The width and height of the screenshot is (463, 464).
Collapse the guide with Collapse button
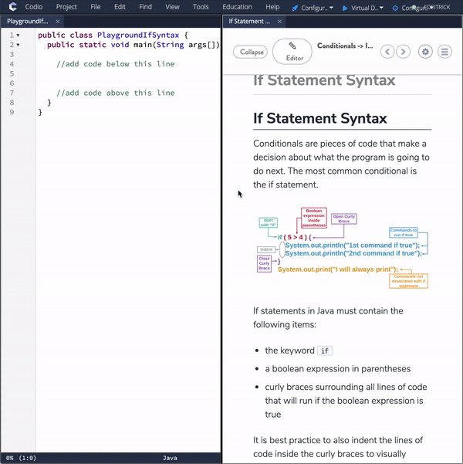tap(250, 52)
